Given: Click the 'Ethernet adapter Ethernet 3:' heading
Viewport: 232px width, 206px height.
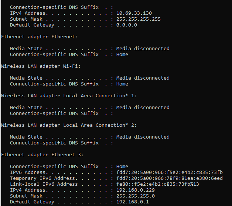Looking at the screenshot, I should click(x=42, y=155).
